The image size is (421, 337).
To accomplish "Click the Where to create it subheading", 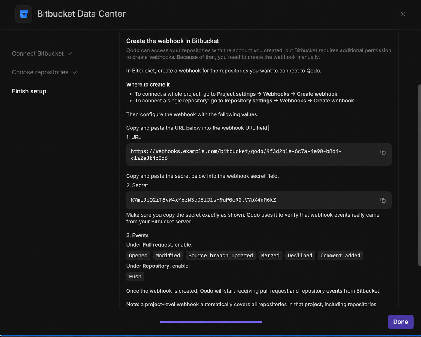I will coord(148,85).
